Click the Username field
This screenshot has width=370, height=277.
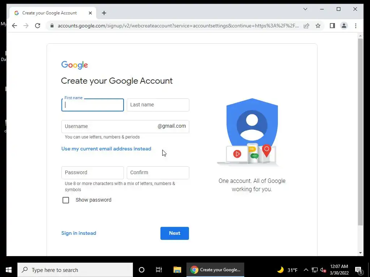pos(125,127)
